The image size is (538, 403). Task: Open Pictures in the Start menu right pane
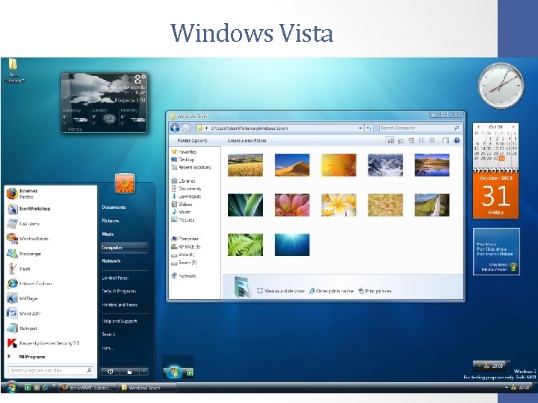click(110, 221)
